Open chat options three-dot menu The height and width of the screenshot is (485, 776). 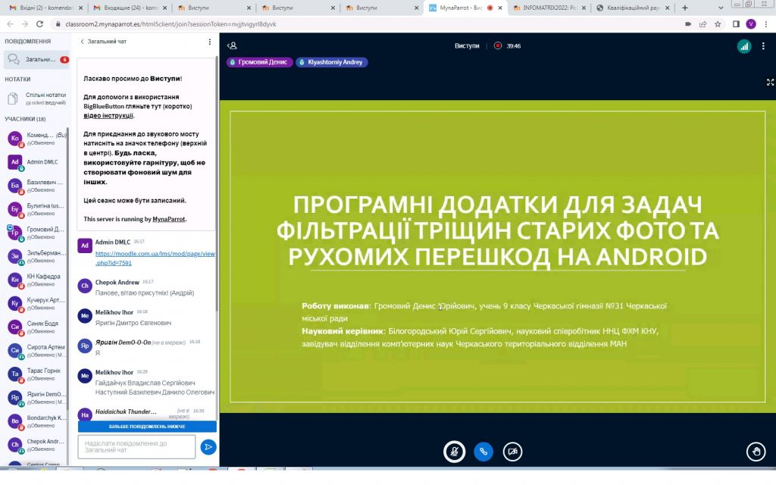[210, 42]
